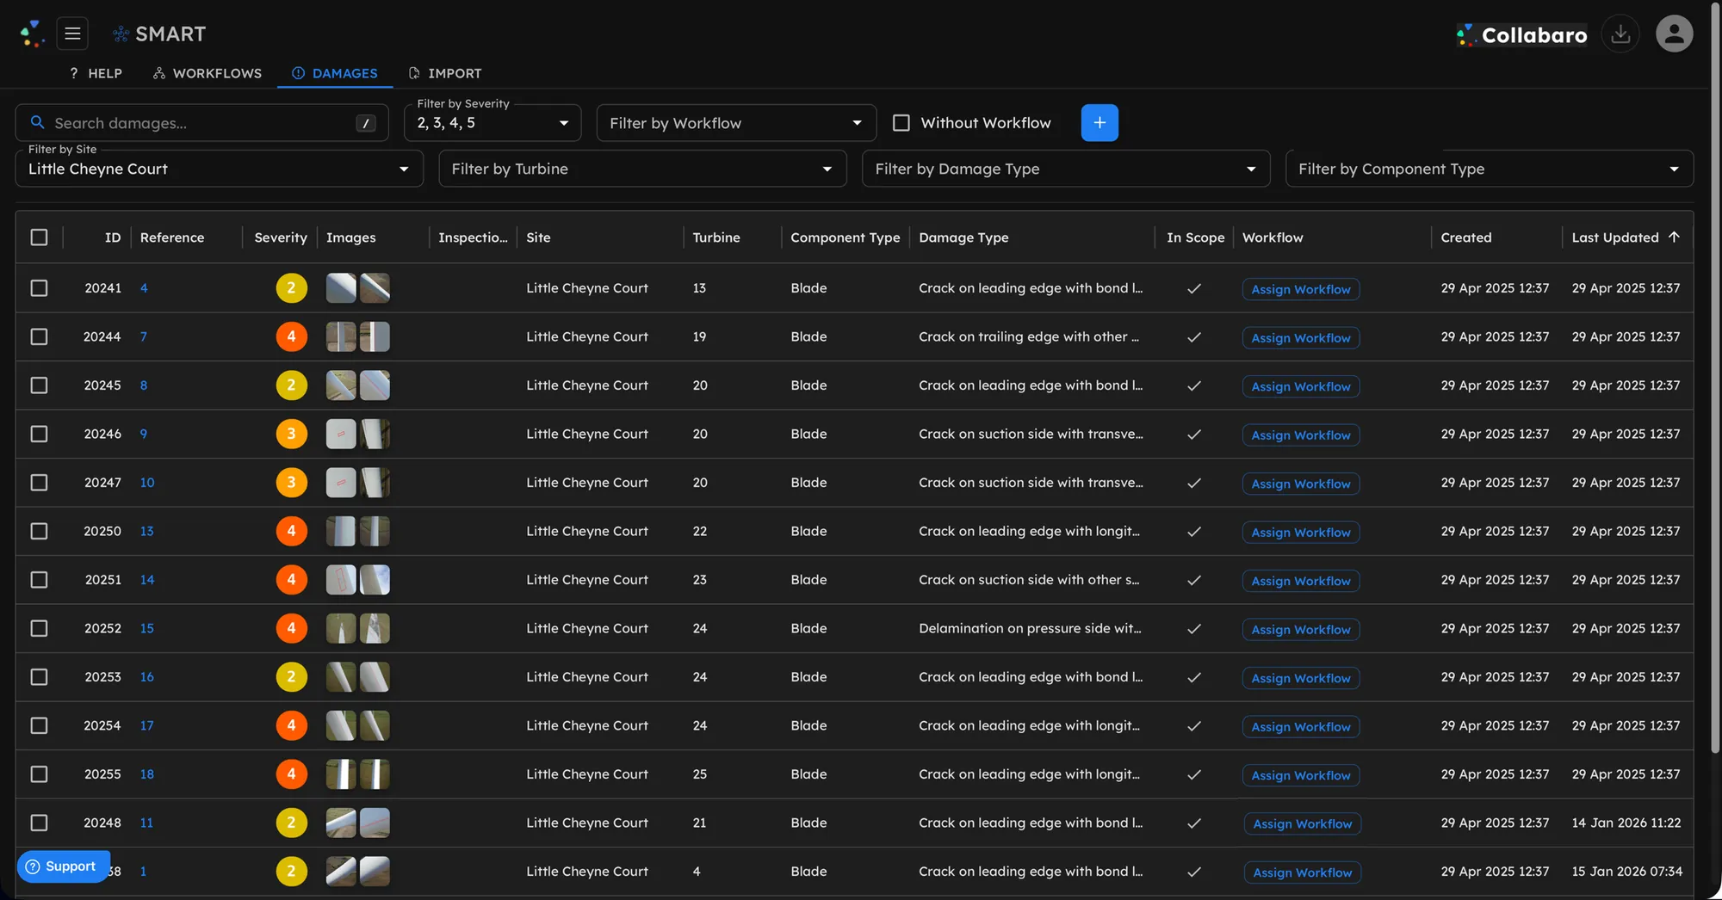The image size is (1722, 900).
Task: Click the Support button
Action: pyautogui.click(x=63, y=866)
